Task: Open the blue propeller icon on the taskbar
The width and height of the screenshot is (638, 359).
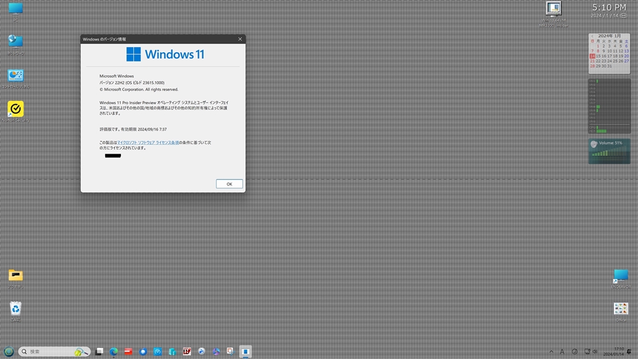Action: [x=201, y=352]
